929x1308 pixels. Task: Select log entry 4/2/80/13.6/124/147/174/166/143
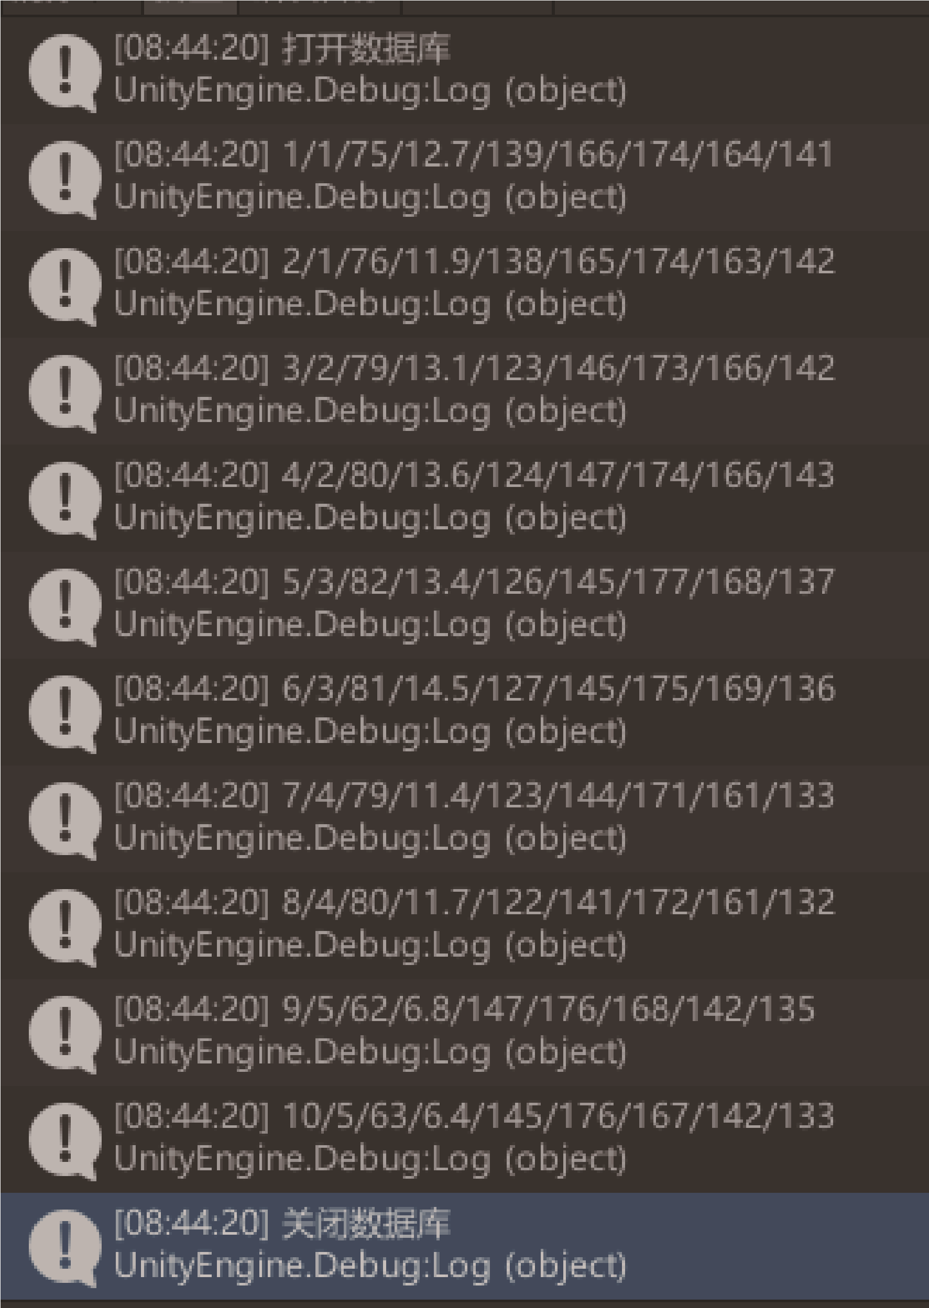tap(464, 498)
